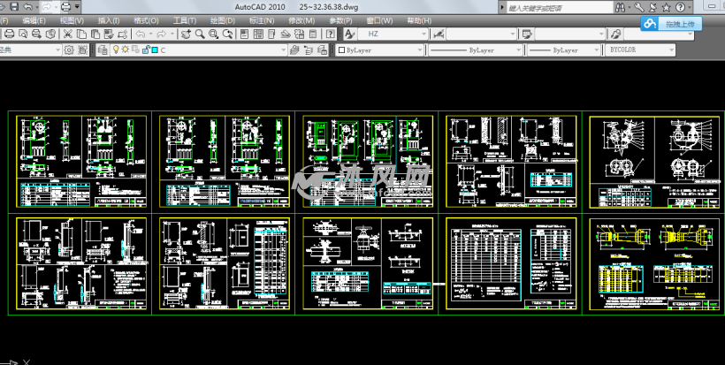Expand the HZ text style dropdown
Image resolution: width=725 pixels, height=365 pixels.
(392, 34)
